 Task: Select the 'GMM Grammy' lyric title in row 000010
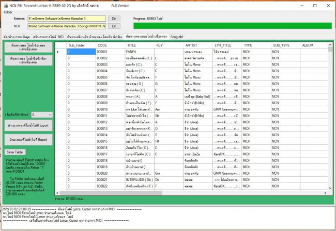point(227,109)
